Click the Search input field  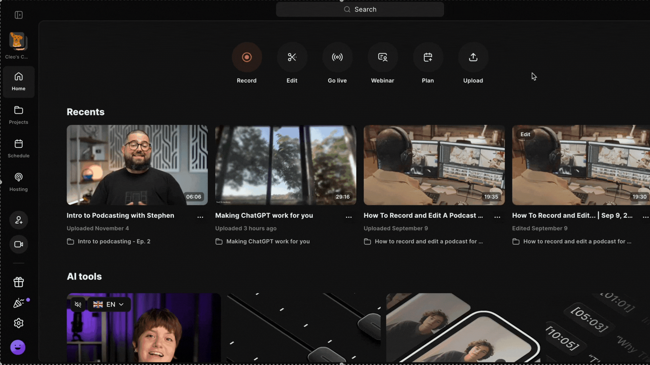click(x=360, y=9)
